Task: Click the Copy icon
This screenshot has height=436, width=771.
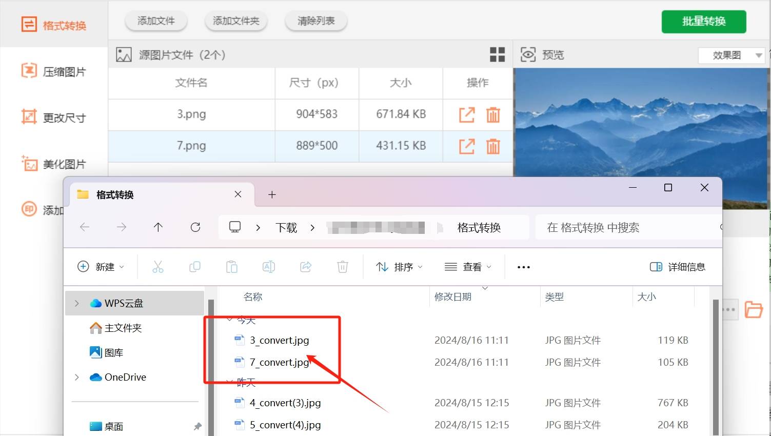Action: (195, 267)
